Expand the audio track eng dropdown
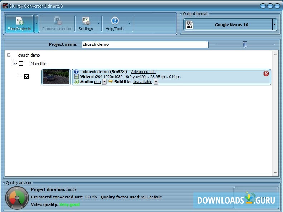283x212 pixels. point(104,82)
